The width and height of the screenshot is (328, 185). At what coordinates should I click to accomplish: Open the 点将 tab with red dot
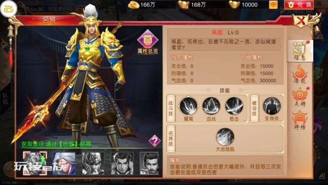[x=300, y=97]
